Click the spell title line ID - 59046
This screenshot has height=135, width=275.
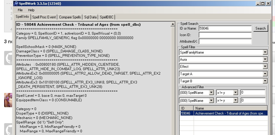(x=78, y=25)
